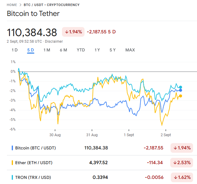
Task: Open the Disclaimer link
Action: coord(54,41)
